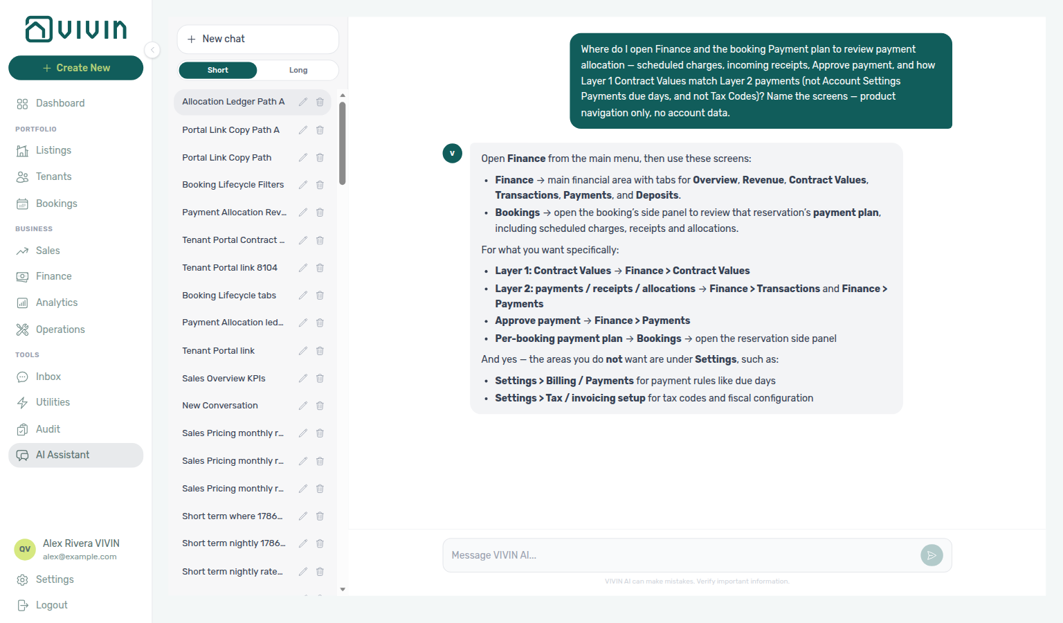Viewport: 1063px width, 623px height.
Task: Click chat list scroll-up arrow
Action: pyautogui.click(x=343, y=96)
